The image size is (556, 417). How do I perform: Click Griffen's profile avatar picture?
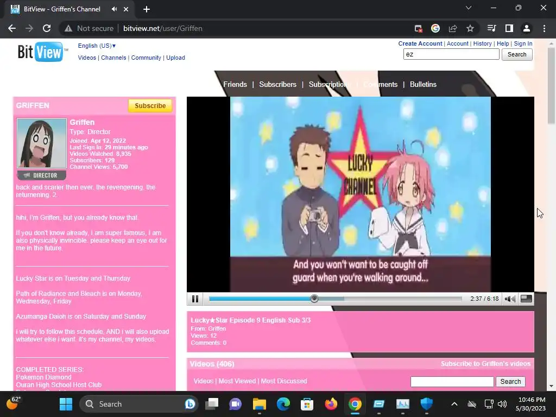tap(41, 143)
